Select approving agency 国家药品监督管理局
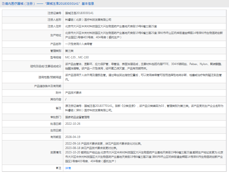 coord(77,117)
